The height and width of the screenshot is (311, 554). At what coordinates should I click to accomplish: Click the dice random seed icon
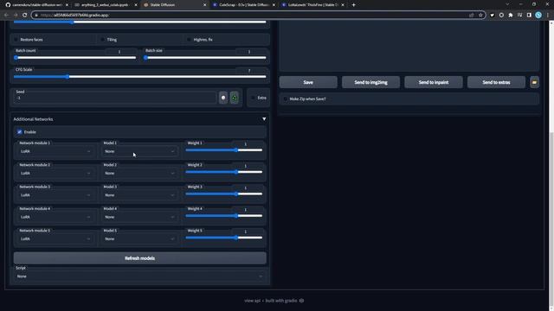223,98
